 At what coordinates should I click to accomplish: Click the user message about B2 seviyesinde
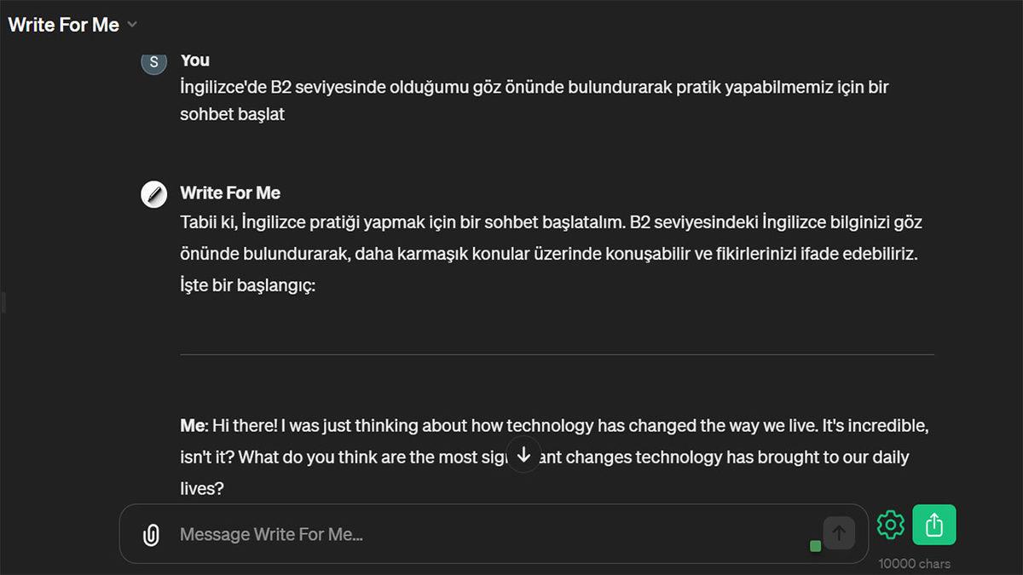point(535,101)
